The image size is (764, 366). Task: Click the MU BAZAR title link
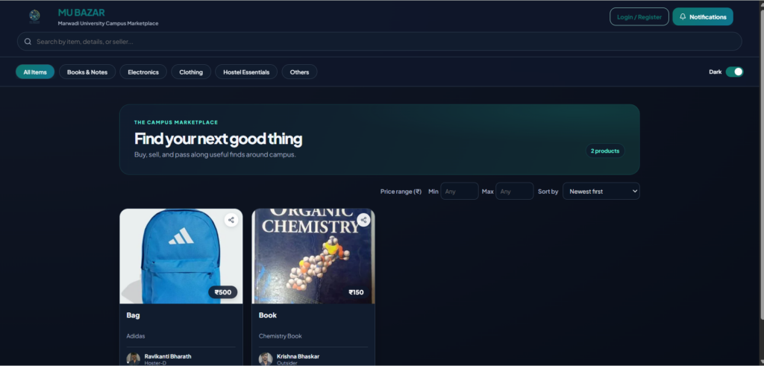pyautogui.click(x=81, y=13)
